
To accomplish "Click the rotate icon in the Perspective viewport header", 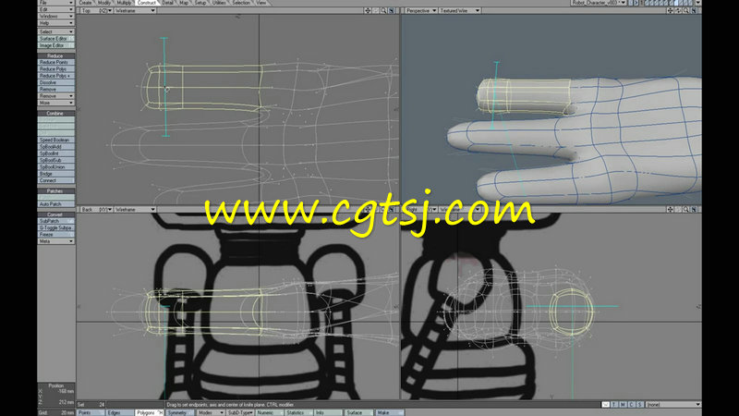I will [x=679, y=10].
